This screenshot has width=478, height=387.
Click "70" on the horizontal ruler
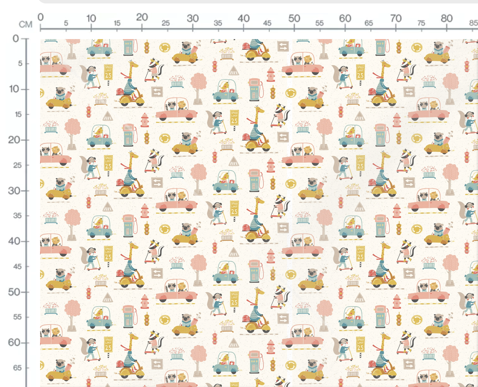click(396, 18)
